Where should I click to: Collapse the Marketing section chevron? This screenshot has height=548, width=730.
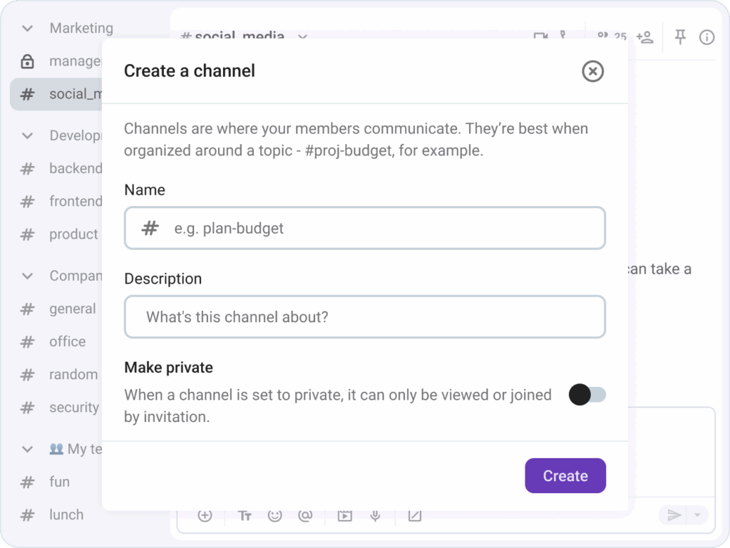pos(28,29)
